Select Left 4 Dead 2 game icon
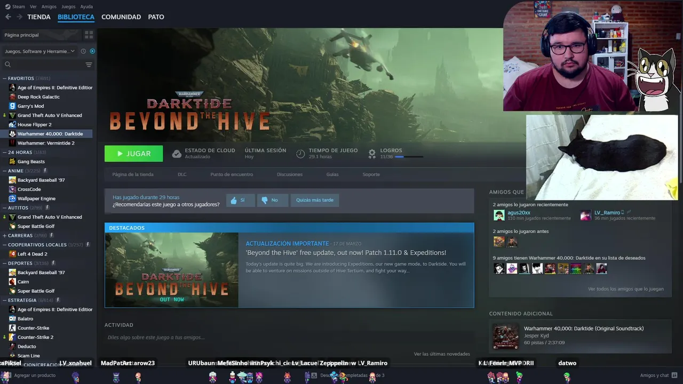The image size is (683, 384). pos(12,254)
